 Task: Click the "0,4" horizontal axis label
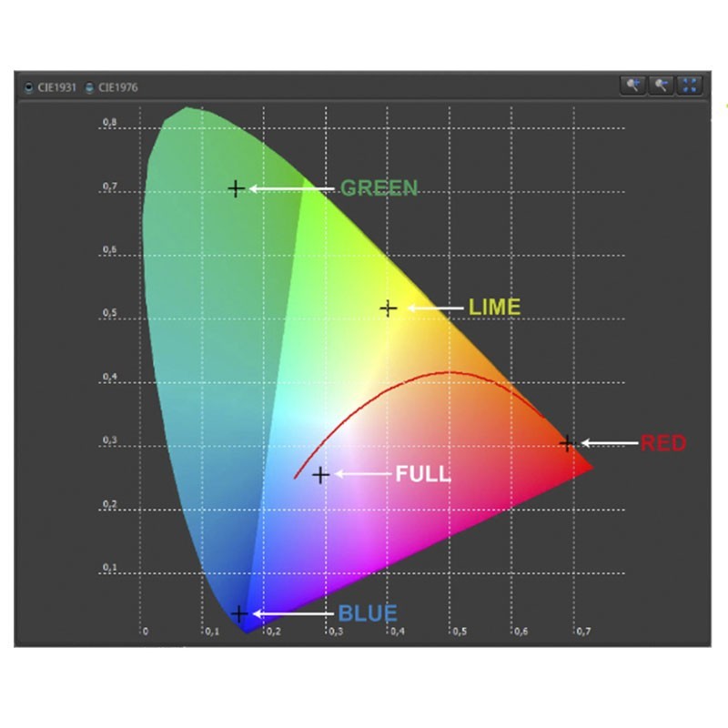[398, 632]
